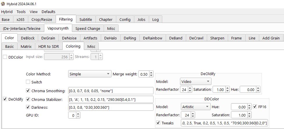
Task: Open the Tools menu
Action: [21, 12]
